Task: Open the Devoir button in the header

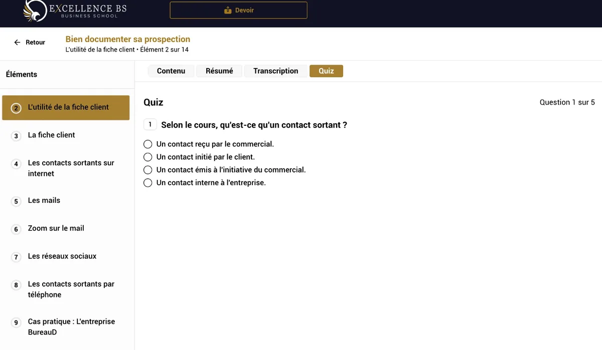Action: tap(238, 10)
